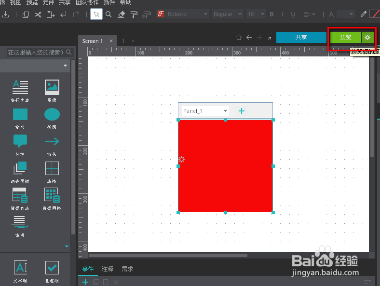Viewport: 380px width, 286px height.
Task: Open the 注释 notes tab
Action: (x=108, y=269)
